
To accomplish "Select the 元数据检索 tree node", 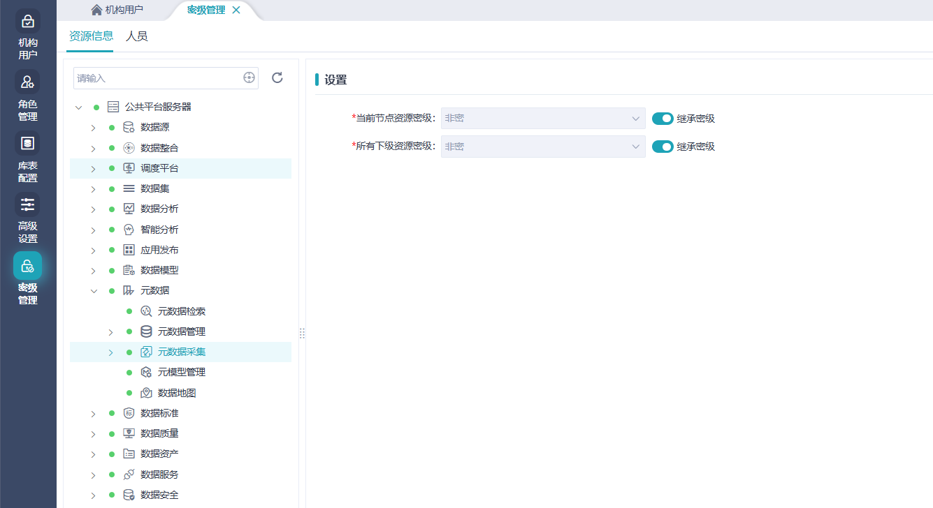I will point(181,311).
